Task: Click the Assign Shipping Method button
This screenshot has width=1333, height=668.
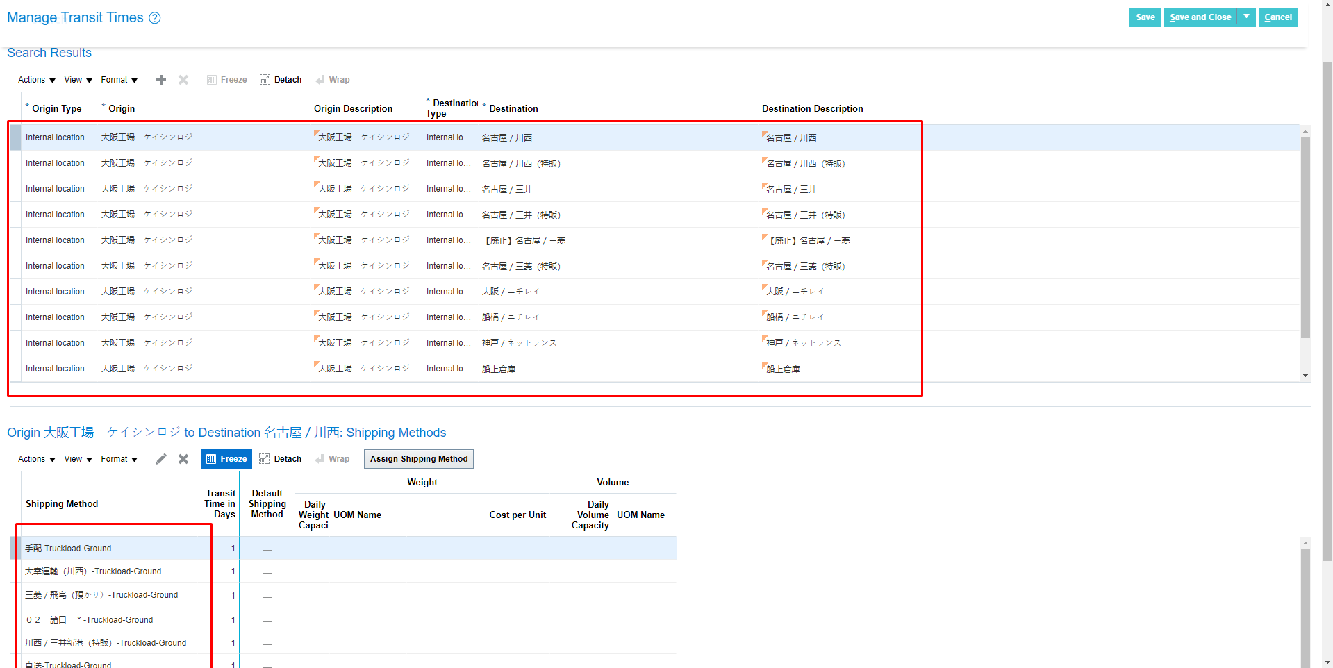Action: [x=418, y=458]
